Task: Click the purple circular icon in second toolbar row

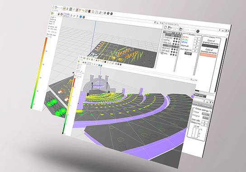Action: [x=62, y=14]
